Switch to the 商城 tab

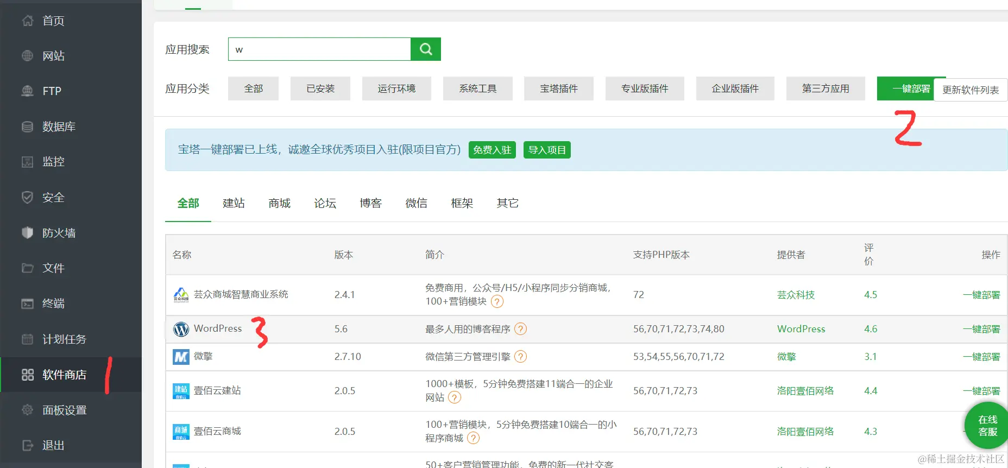[279, 203]
